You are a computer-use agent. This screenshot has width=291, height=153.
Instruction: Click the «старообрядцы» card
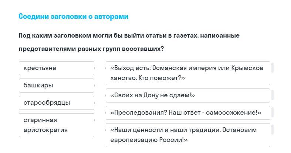tap(56, 103)
